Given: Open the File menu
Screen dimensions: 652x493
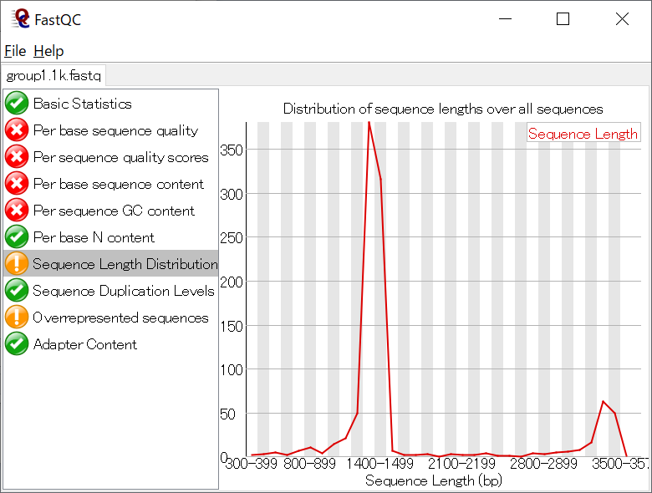Looking at the screenshot, I should pyautogui.click(x=15, y=51).
